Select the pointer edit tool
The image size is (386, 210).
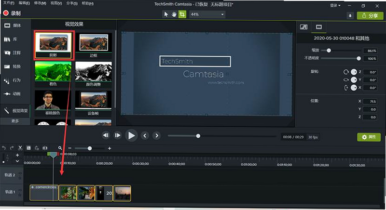point(166,14)
